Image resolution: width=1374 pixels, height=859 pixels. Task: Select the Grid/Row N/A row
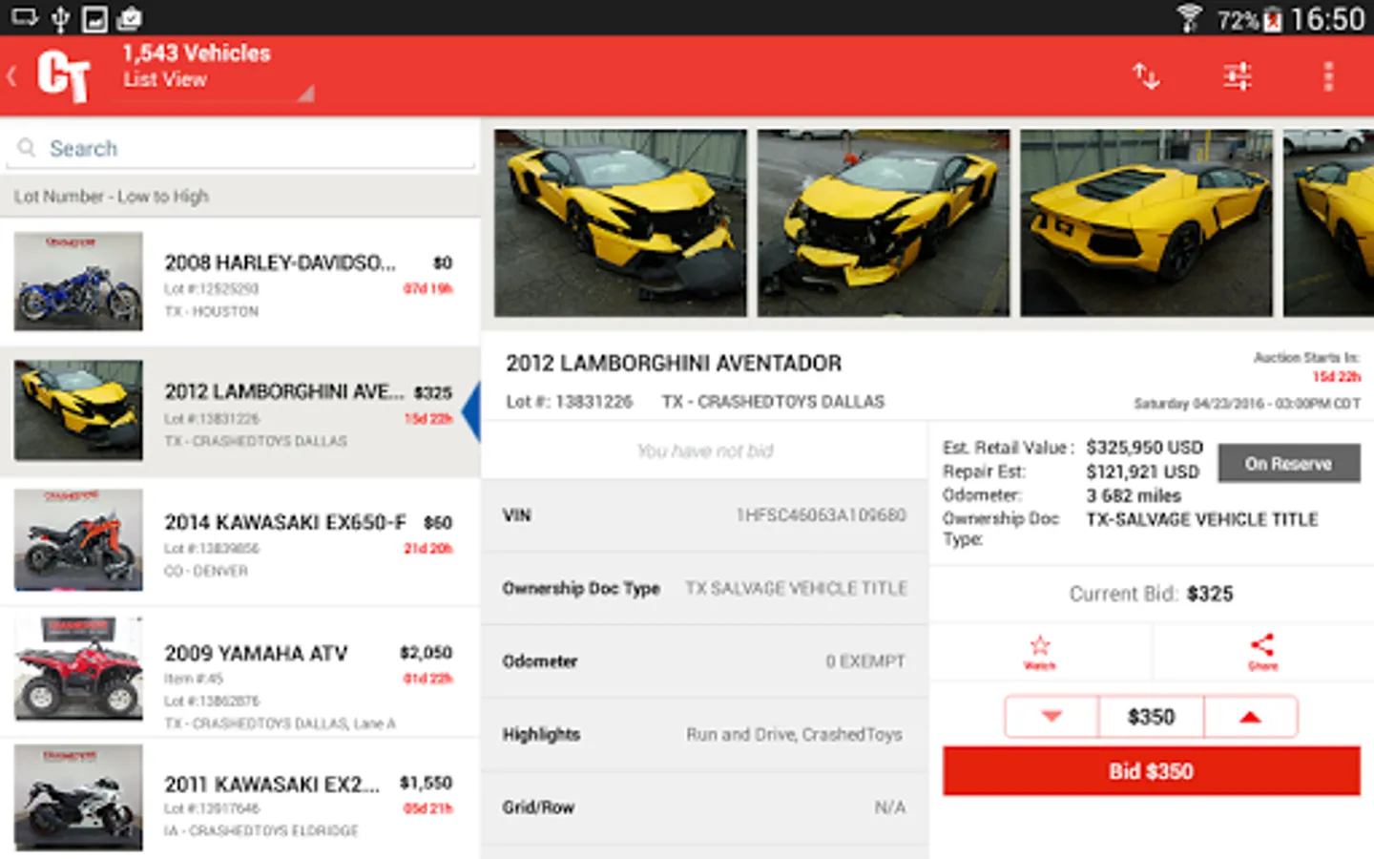pos(705,807)
